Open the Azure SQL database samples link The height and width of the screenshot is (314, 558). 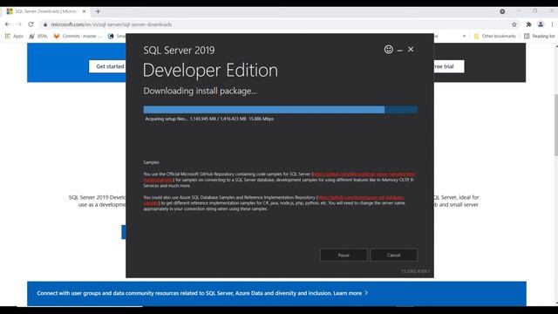click(x=360, y=198)
